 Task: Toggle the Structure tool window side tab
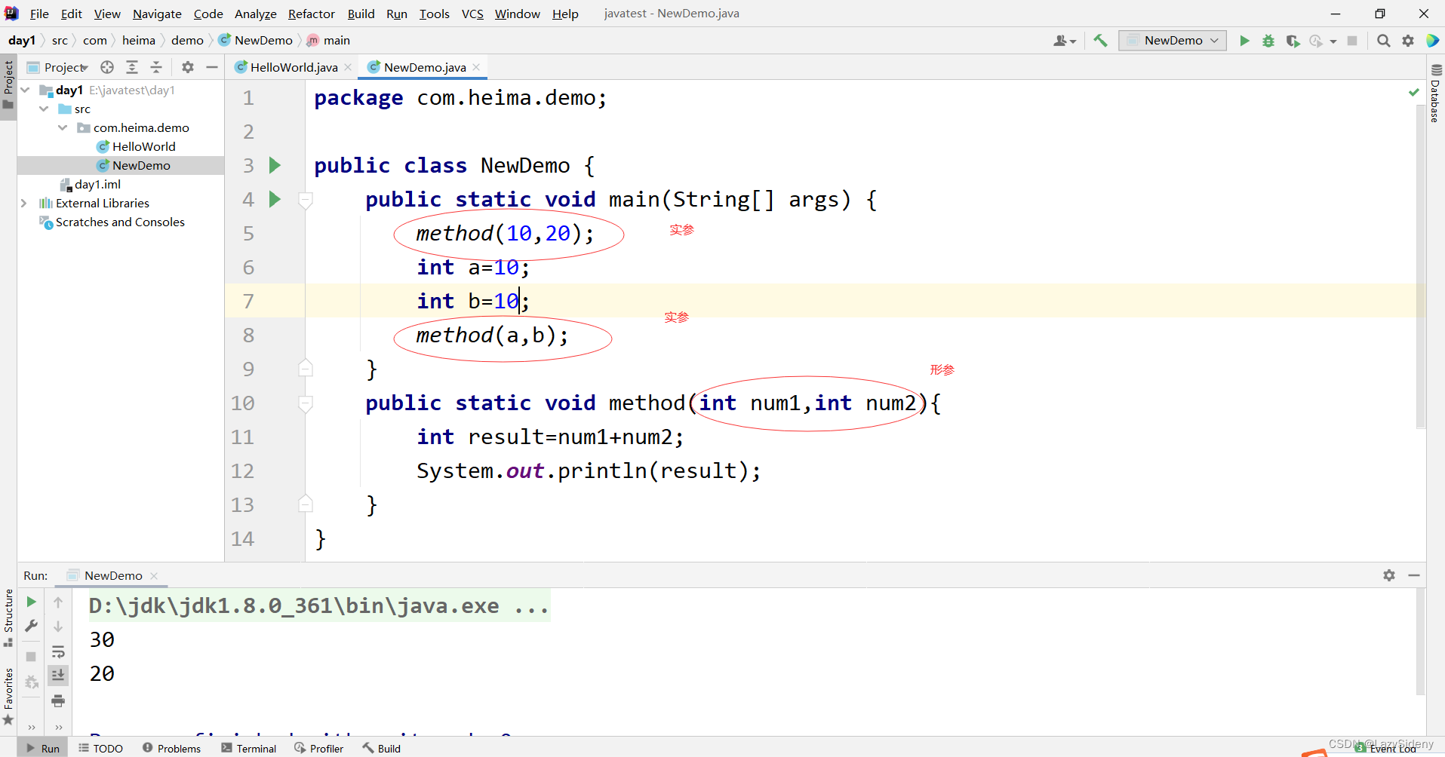pos(8,618)
